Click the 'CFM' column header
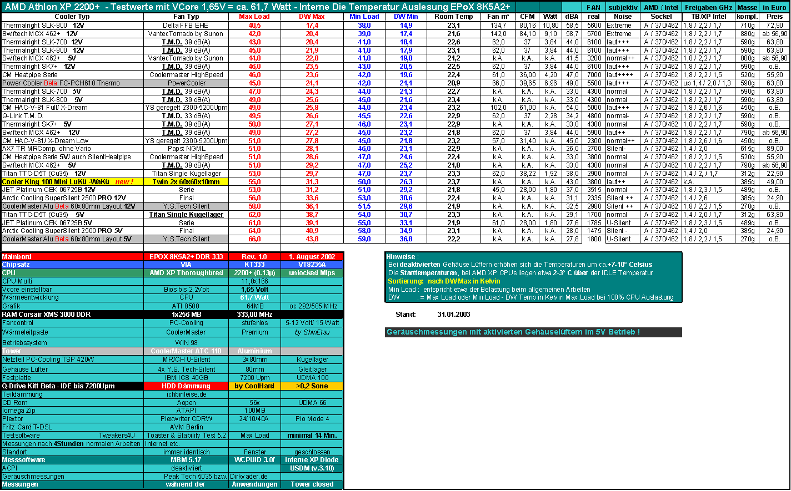The height and width of the screenshot is (491, 791). tap(527, 17)
